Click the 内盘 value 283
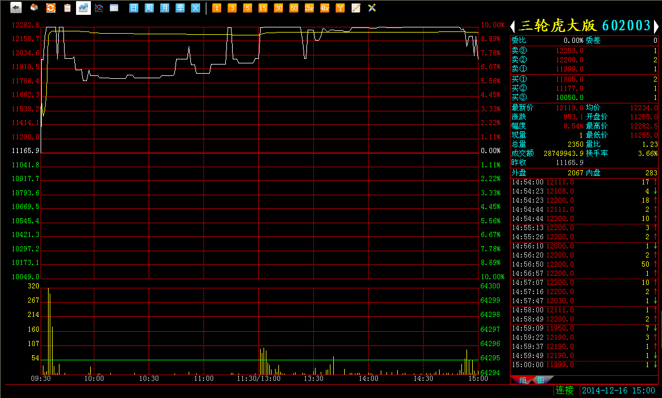 point(652,173)
